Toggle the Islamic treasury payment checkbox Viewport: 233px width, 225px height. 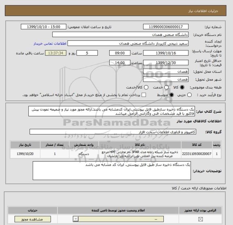pyautogui.click(x=144, y=95)
